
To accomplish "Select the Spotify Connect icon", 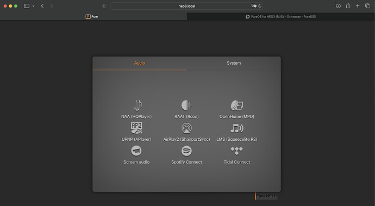I will tap(186, 151).
